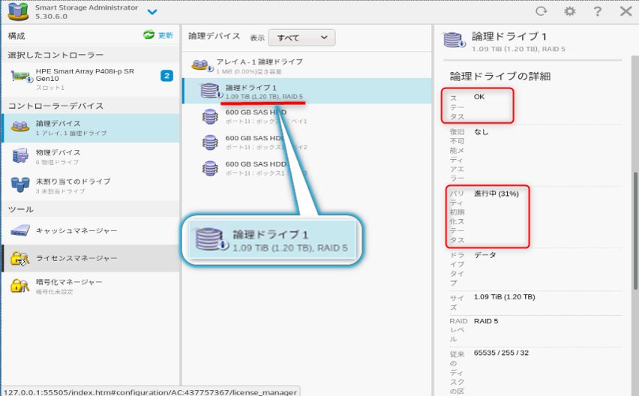Click the 更新 link in the 構成 header

click(x=166, y=35)
